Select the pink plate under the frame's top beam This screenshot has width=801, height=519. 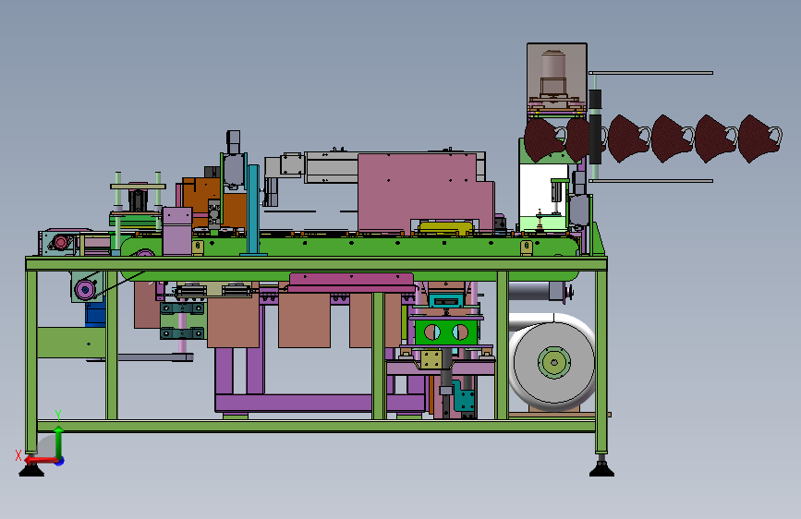[x=351, y=282]
